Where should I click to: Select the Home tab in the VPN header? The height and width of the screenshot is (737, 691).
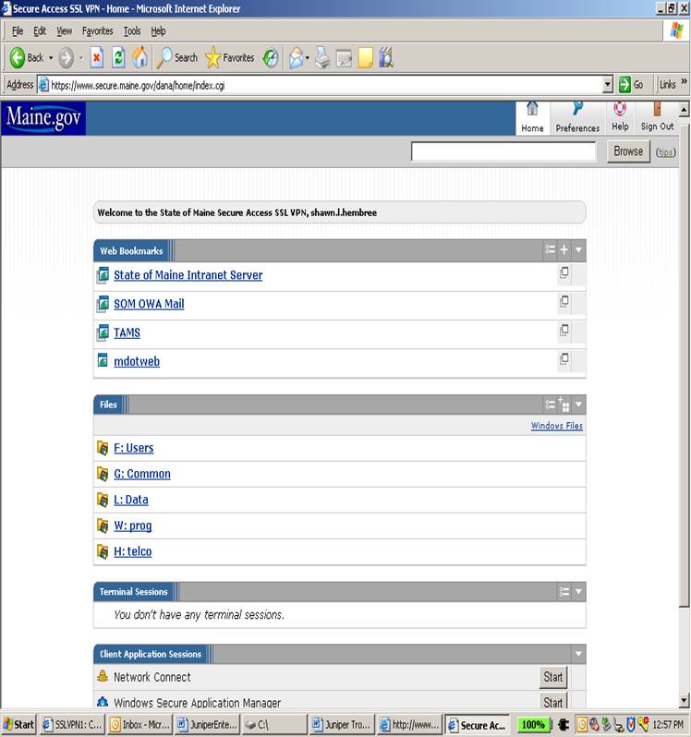pos(532,118)
